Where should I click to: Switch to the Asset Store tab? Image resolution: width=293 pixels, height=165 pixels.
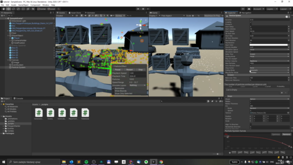click(x=75, y=13)
